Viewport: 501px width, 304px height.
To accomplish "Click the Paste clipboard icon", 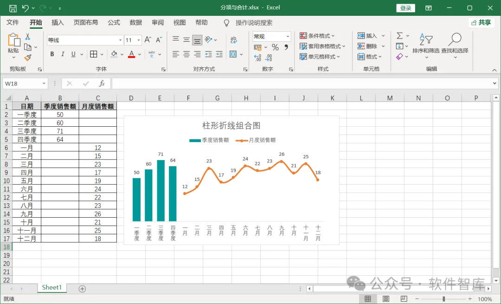I will 13,40.
